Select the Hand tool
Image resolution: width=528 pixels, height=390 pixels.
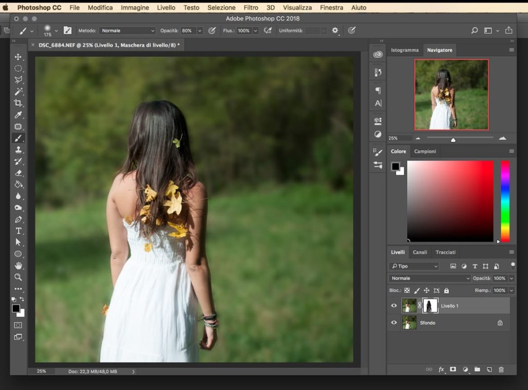coord(18,266)
